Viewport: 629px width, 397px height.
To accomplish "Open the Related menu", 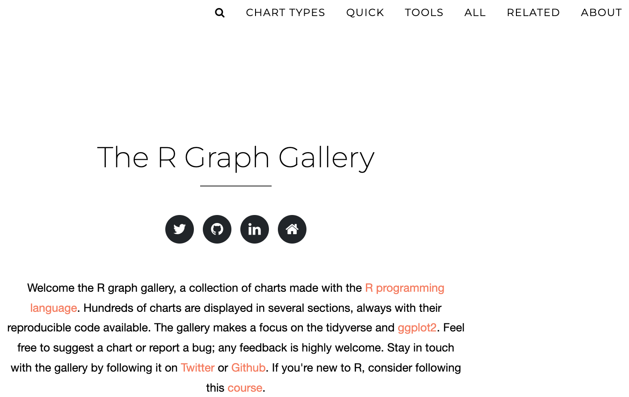I will pos(533,12).
